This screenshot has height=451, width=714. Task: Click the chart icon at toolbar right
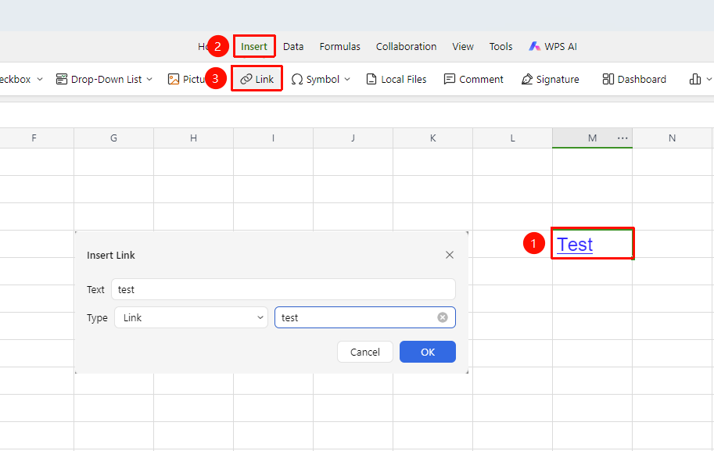pyautogui.click(x=695, y=79)
